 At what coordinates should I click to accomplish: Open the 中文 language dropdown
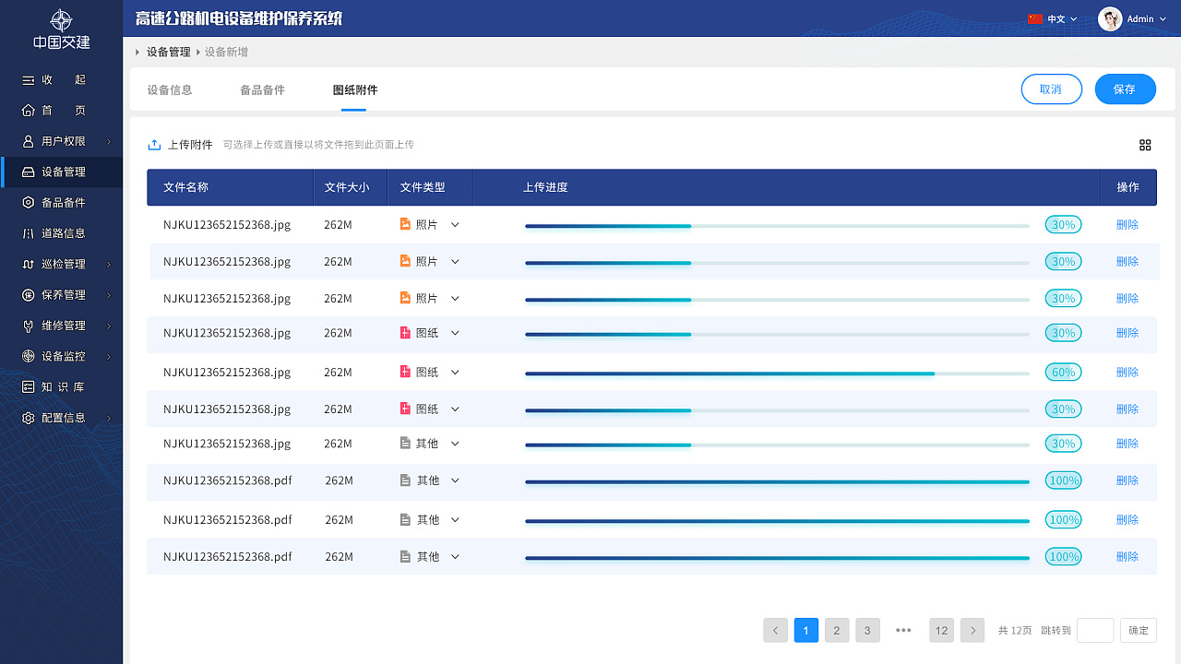coord(1053,18)
